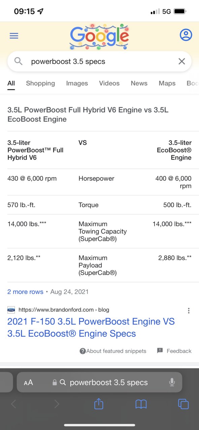199x430 pixels.
Task: Switch to the Images tab
Action: coord(77,83)
